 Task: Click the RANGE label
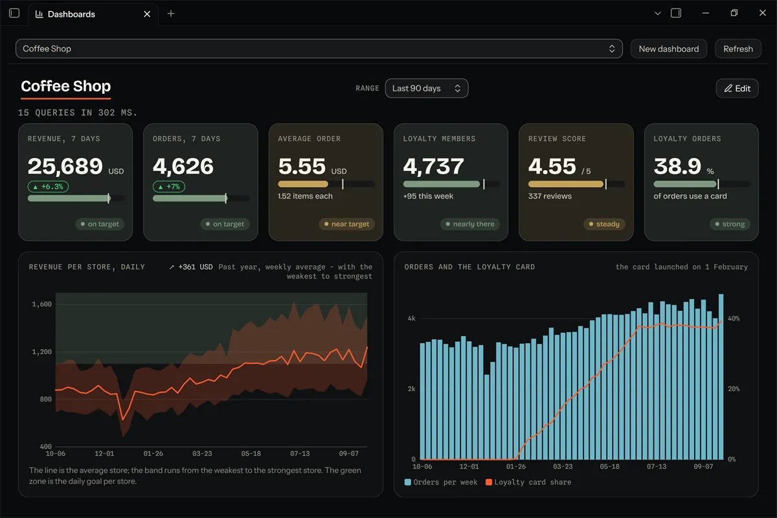(x=367, y=88)
